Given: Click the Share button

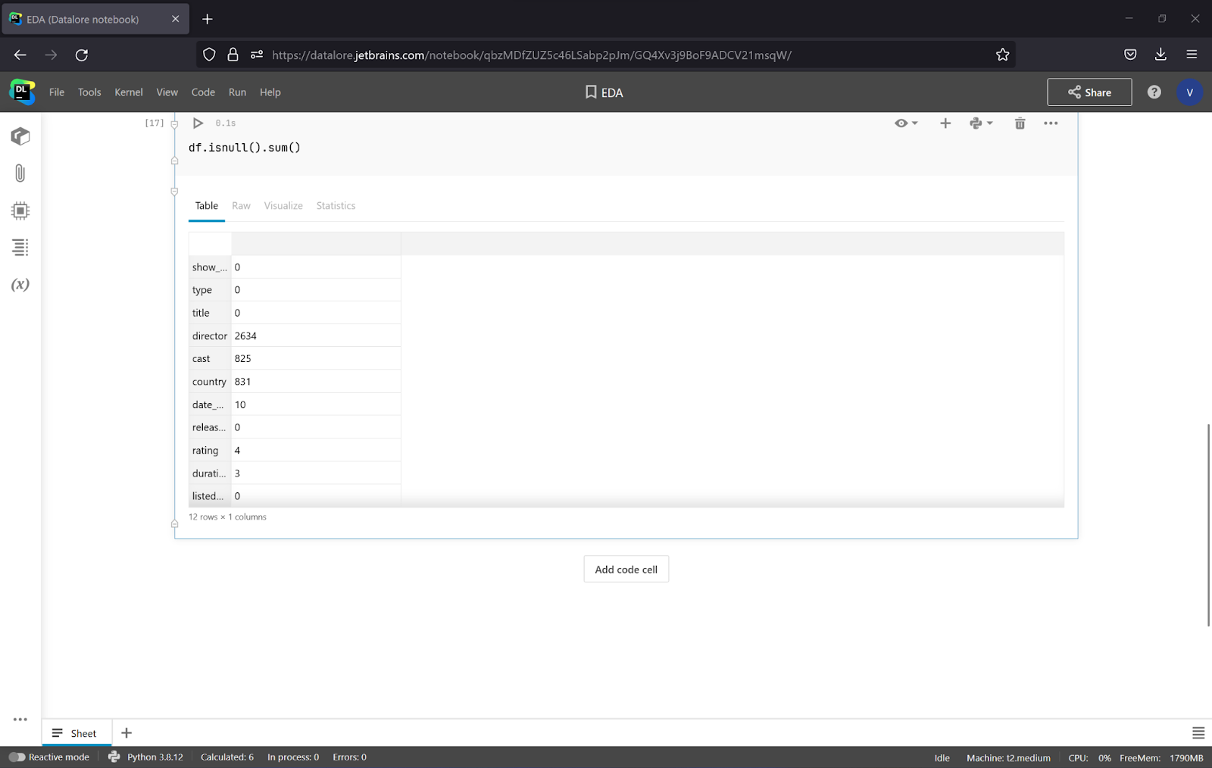Looking at the screenshot, I should (1089, 92).
